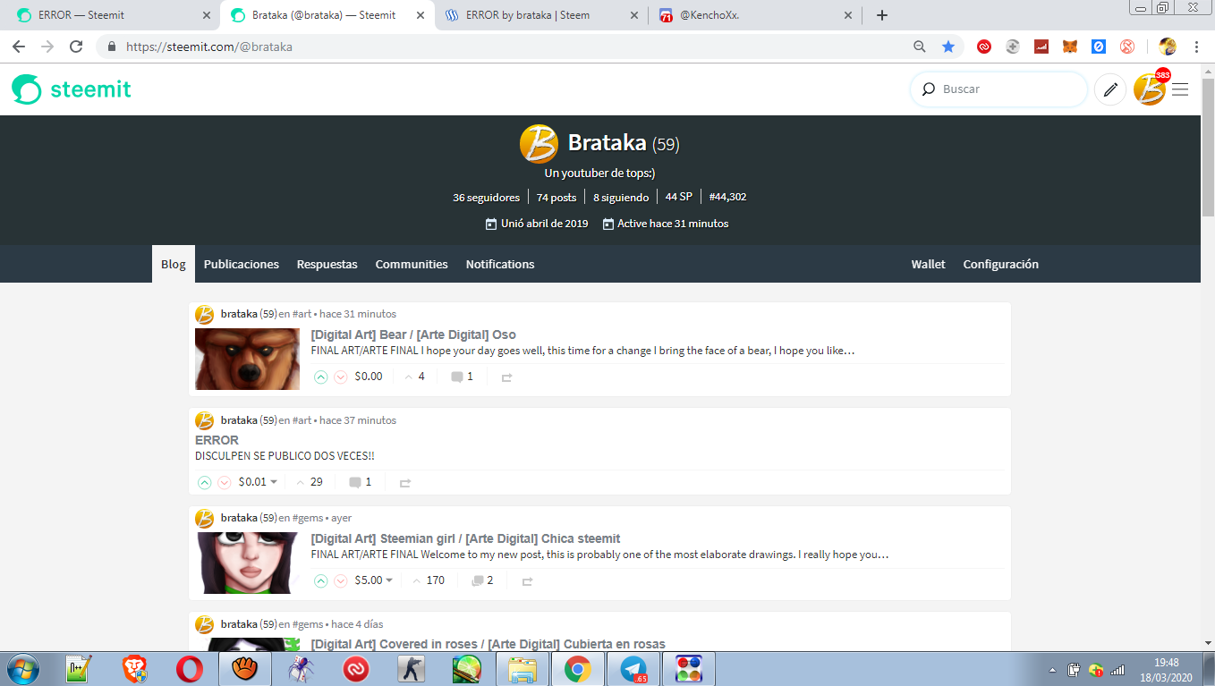Open the Chrome profile avatar
The width and height of the screenshot is (1215, 686).
point(1168,47)
